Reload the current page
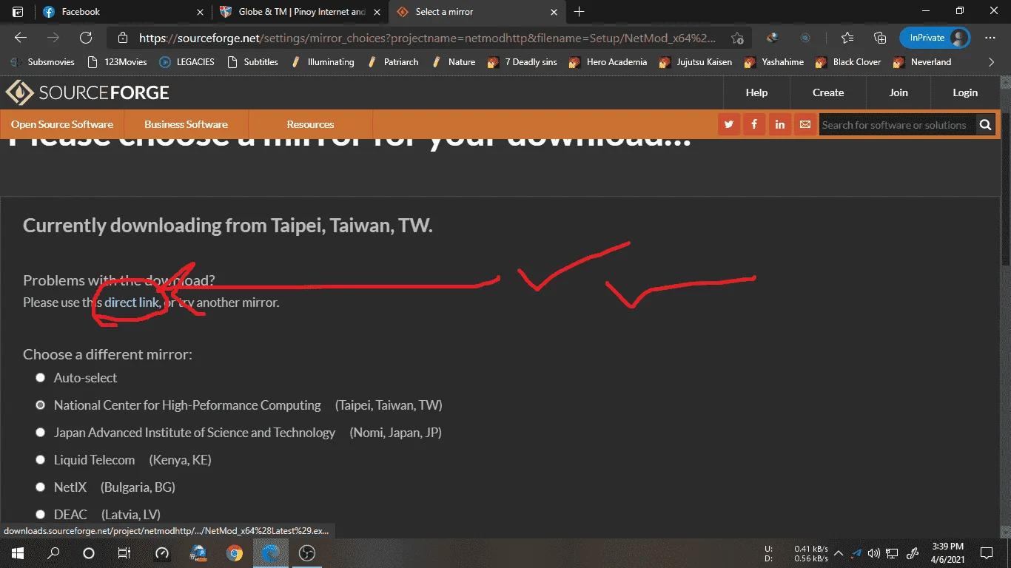This screenshot has width=1011, height=568. pos(86,38)
